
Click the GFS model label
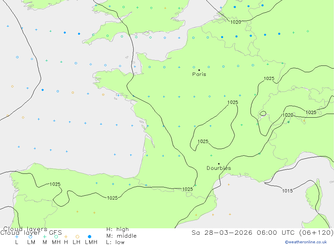(x=55, y=233)
